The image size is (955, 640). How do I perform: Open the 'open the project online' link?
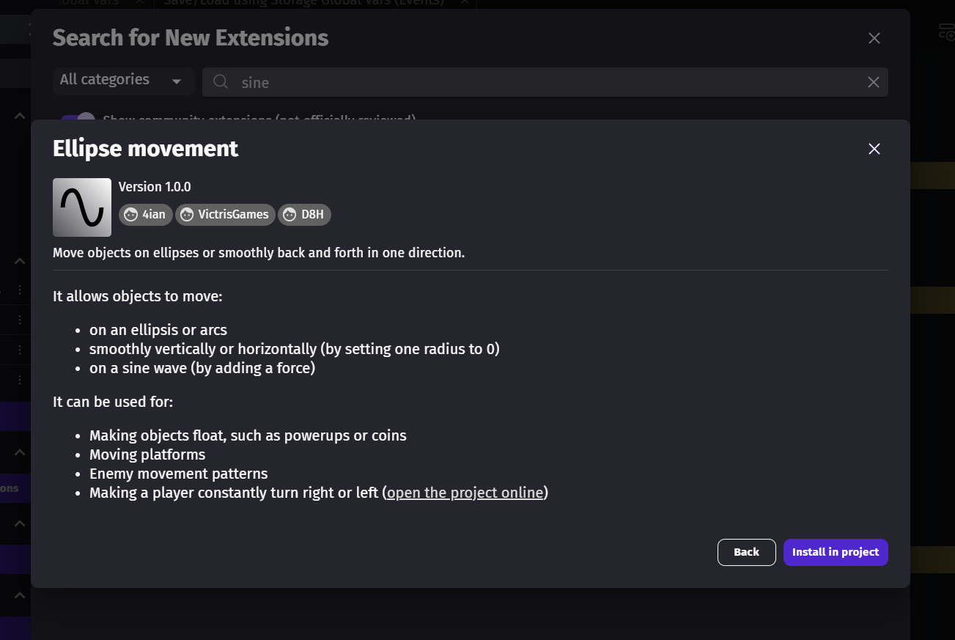tap(465, 493)
